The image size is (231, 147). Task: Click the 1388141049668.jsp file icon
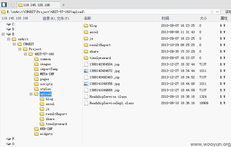click(86, 90)
